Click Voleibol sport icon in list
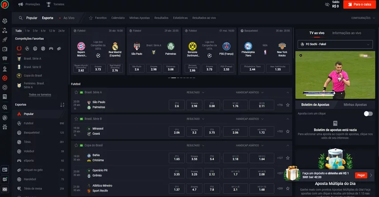The height and width of the screenshot is (197, 379). tap(19, 151)
